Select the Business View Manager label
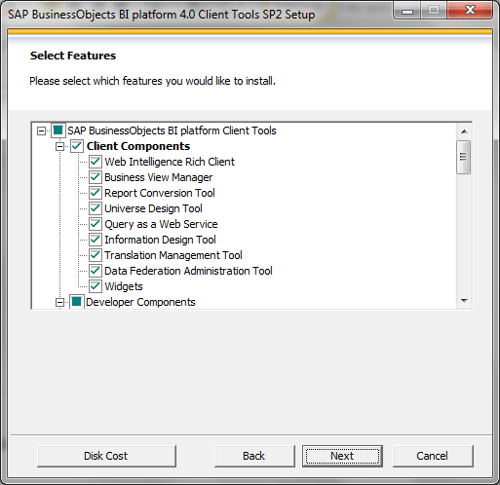500x485 pixels. point(158,177)
